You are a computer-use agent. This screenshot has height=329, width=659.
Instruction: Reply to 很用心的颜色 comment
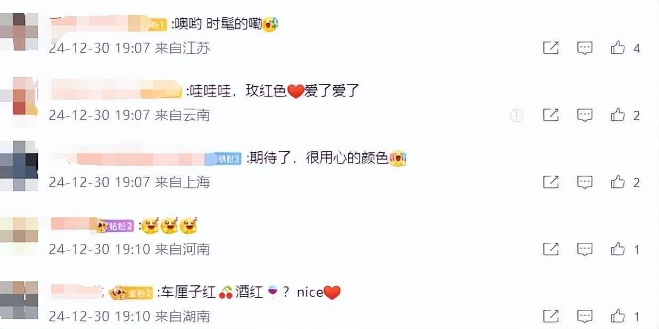[584, 182]
